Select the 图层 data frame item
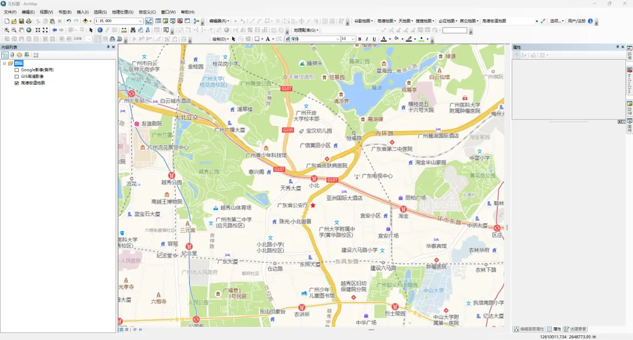 19,63
